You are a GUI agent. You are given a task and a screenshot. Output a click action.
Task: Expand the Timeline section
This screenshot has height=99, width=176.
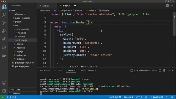tap(23, 93)
